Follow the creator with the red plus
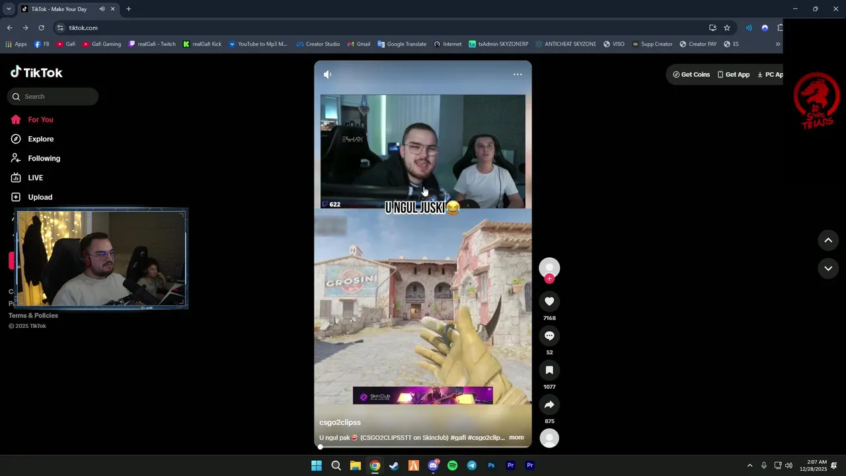 pyautogui.click(x=549, y=279)
